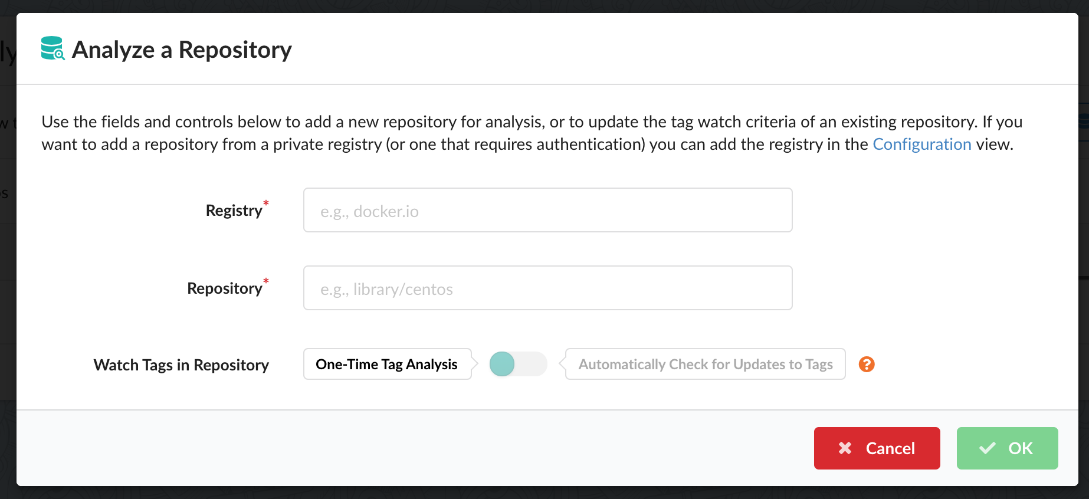Image resolution: width=1089 pixels, height=499 pixels.
Task: Focus the Repository input field
Action: (547, 288)
